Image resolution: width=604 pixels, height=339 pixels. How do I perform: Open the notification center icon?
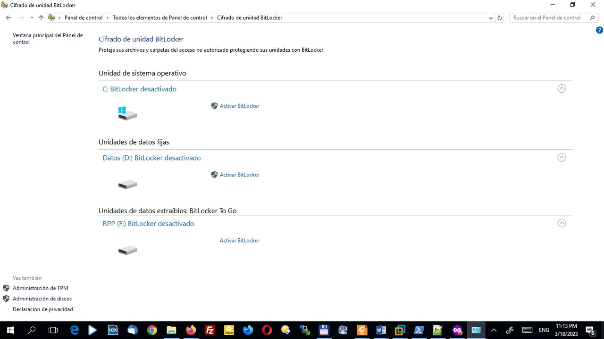click(x=590, y=330)
